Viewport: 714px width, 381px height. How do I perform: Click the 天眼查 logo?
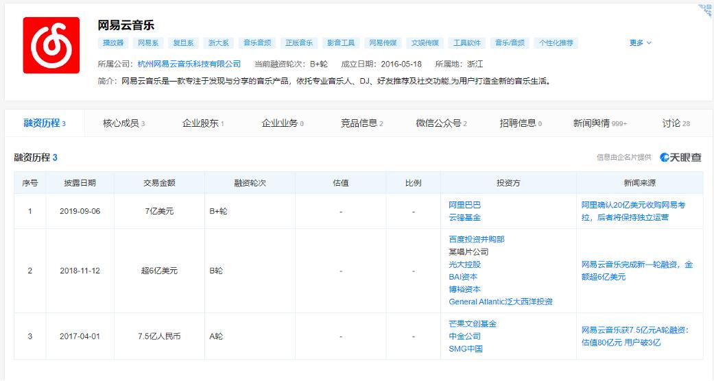coord(680,158)
